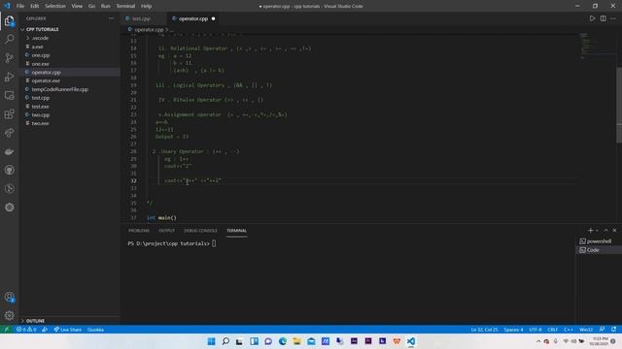Open the Extensions view
Screen dimensions: 622x349
(x=9, y=114)
